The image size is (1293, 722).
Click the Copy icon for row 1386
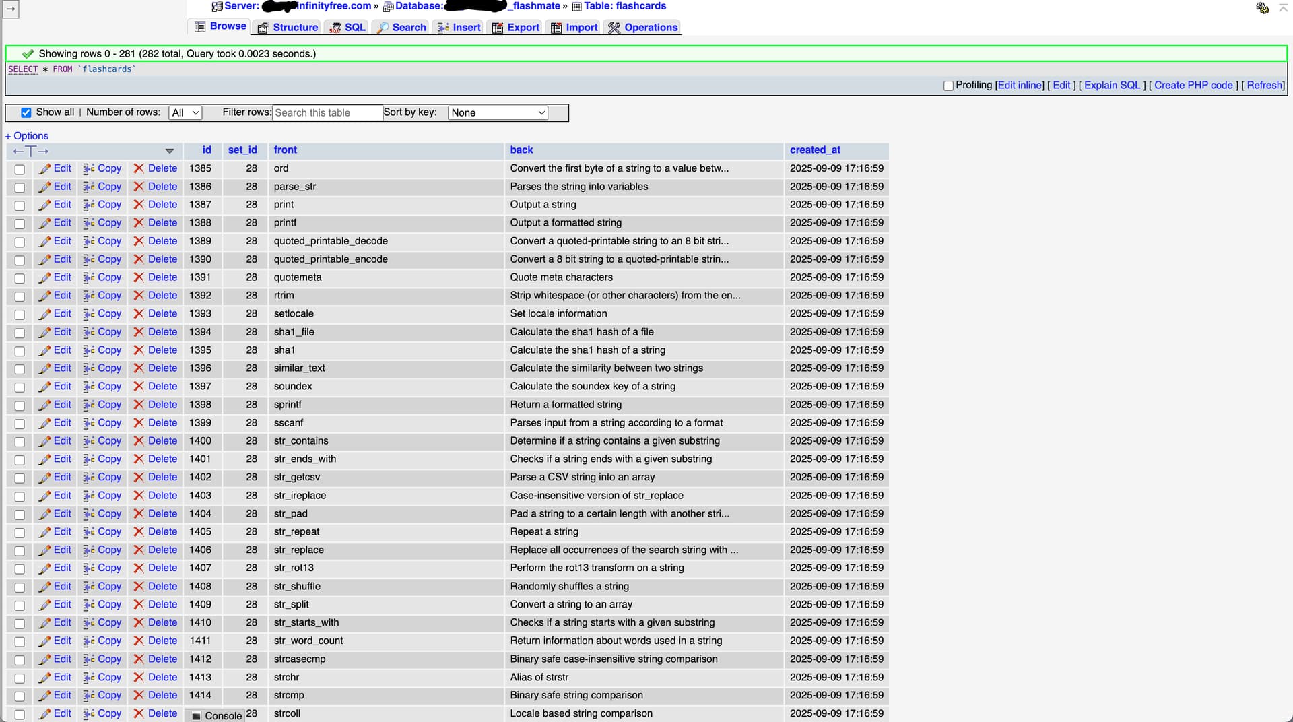pos(88,187)
